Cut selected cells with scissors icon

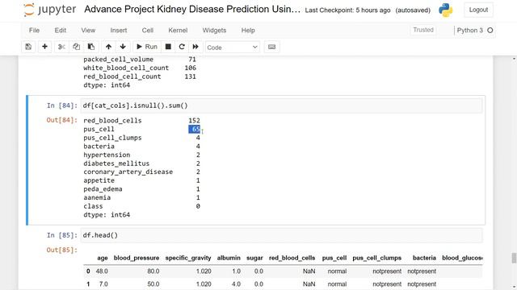point(61,47)
